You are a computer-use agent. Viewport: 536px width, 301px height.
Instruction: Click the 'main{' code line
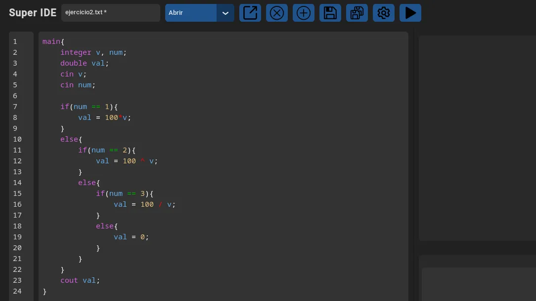coord(53,41)
